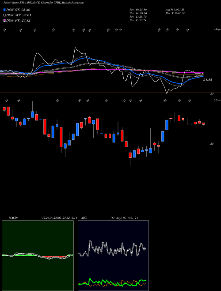Click the green MACD histogram panel

click(x=38, y=256)
